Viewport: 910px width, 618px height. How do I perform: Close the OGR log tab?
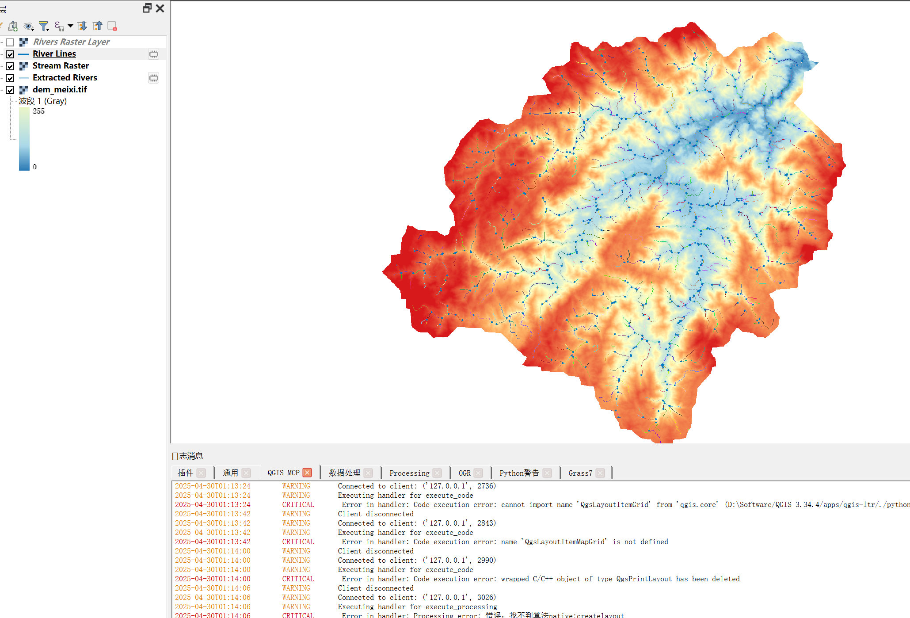(x=478, y=473)
